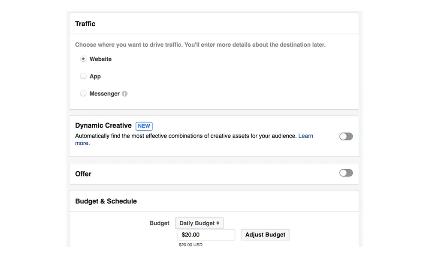
Task: Choose App as the traffic destination
Action: pyautogui.click(x=83, y=76)
